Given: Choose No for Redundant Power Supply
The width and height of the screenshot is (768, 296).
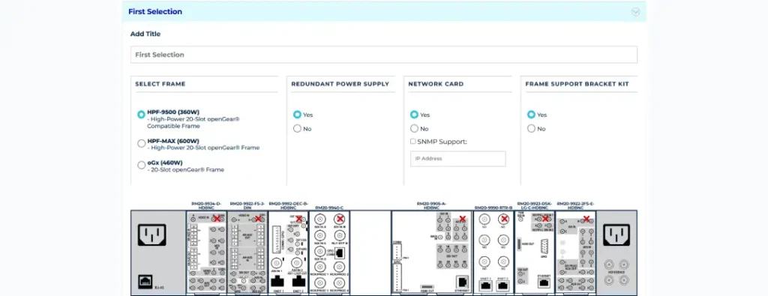Looking at the screenshot, I should (x=297, y=129).
